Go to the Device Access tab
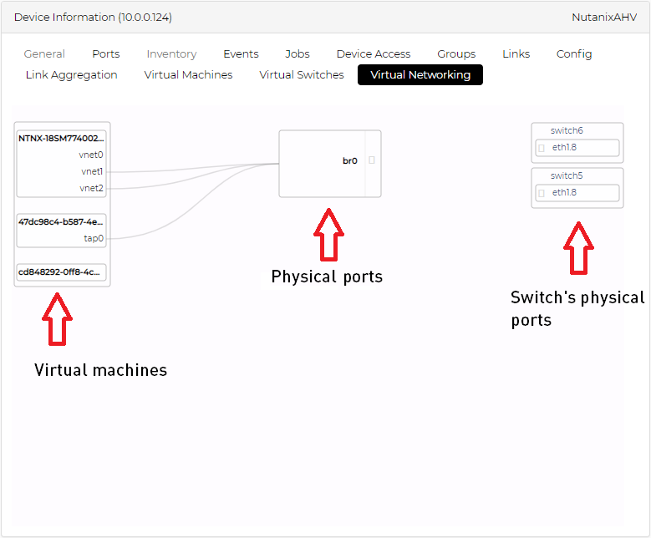Screen dimensions: 651x538 click(x=374, y=53)
